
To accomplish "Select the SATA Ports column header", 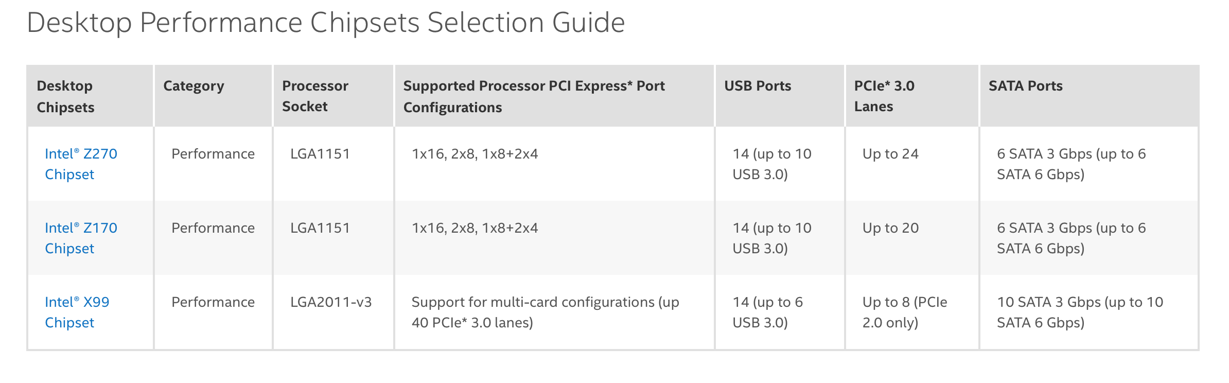I will click(1025, 86).
